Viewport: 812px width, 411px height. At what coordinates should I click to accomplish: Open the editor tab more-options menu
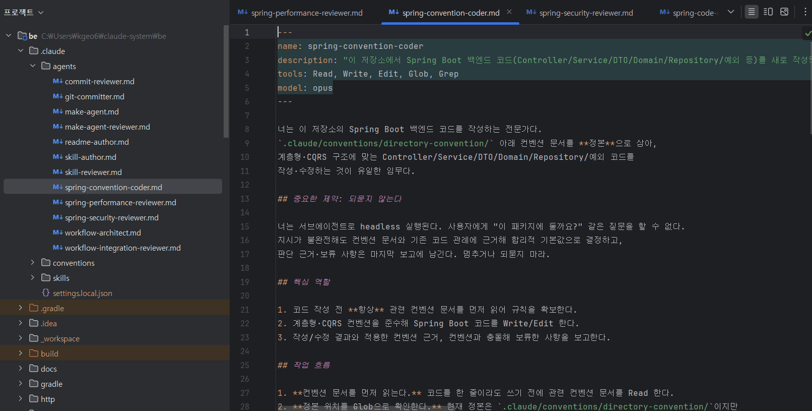805,12
